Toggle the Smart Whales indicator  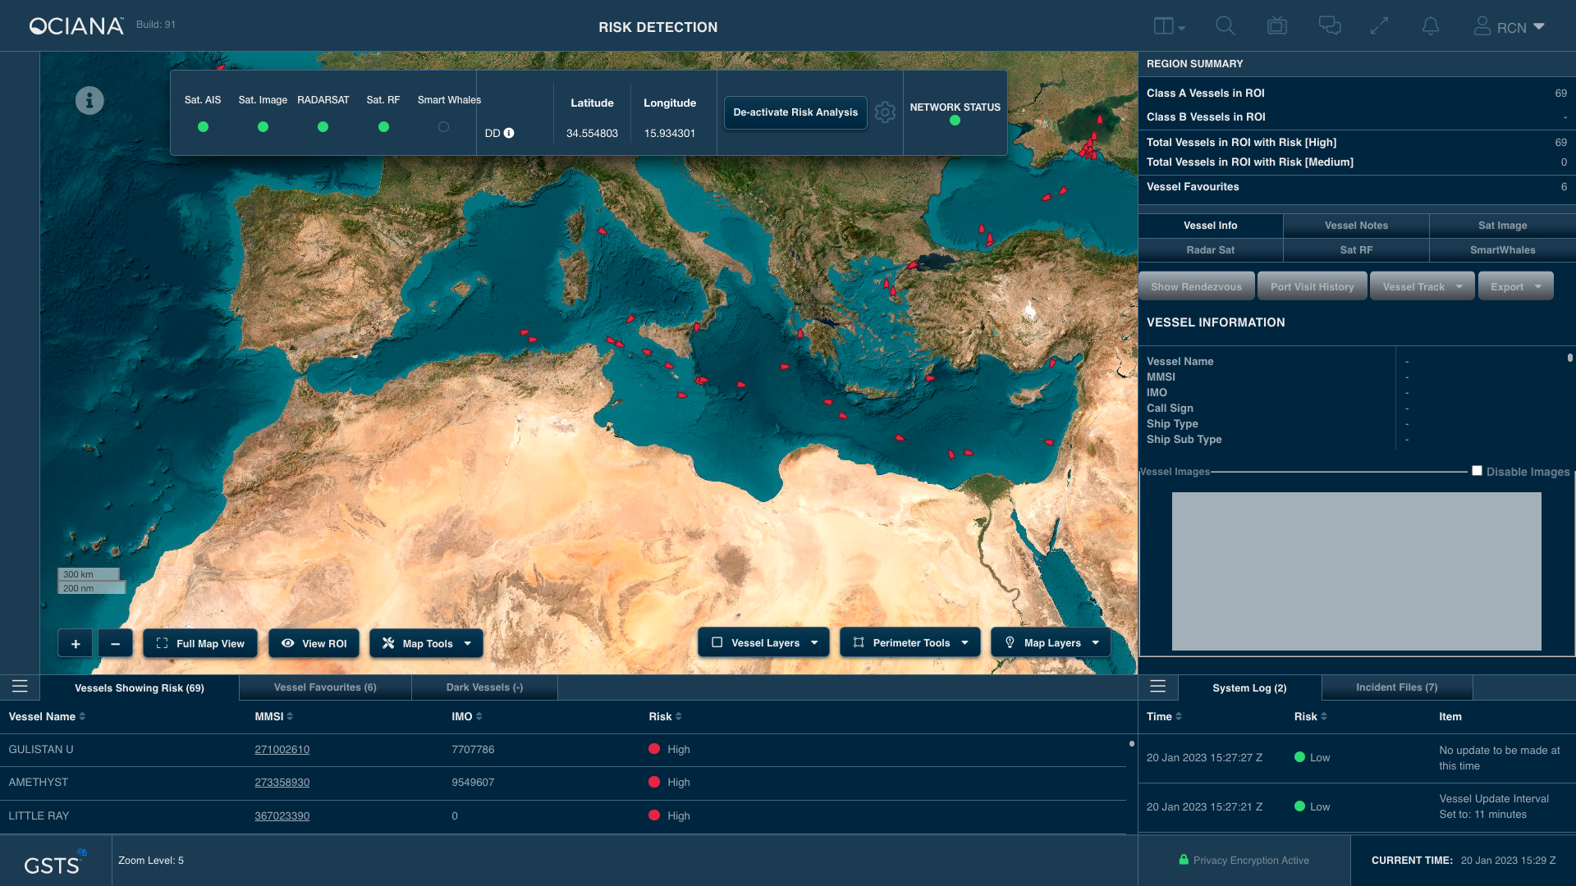443,127
